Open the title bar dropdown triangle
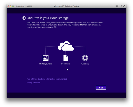133x107 pixels. point(114,6)
